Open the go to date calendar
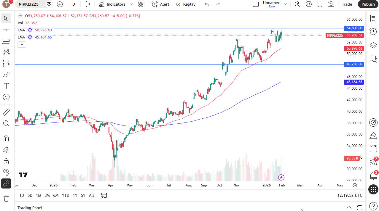Screen dimensions: 379x211 104,195
